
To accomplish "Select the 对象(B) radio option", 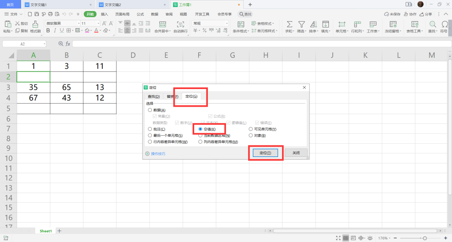I will click(x=251, y=135).
